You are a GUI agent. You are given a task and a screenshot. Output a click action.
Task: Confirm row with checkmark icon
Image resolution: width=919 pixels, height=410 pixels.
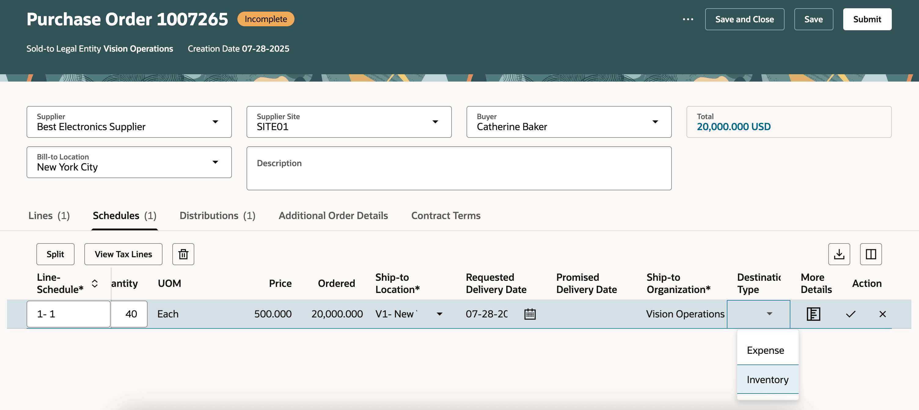[x=851, y=314]
